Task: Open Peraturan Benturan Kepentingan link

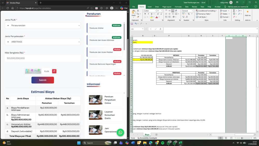Action: 103,64
